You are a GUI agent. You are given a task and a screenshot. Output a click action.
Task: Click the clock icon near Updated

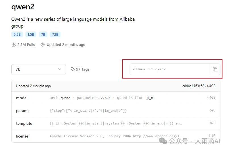click(43, 45)
